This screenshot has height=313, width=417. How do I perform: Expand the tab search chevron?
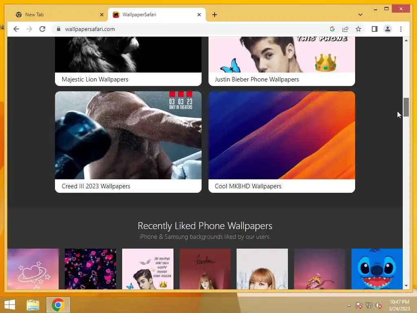(x=360, y=15)
